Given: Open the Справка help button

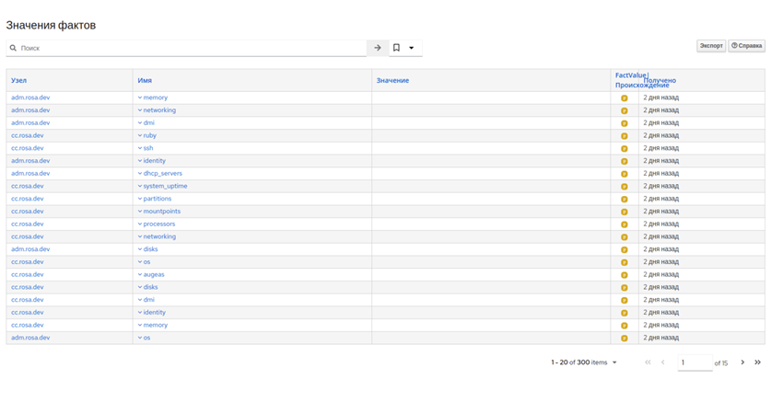Looking at the screenshot, I should 746,45.
